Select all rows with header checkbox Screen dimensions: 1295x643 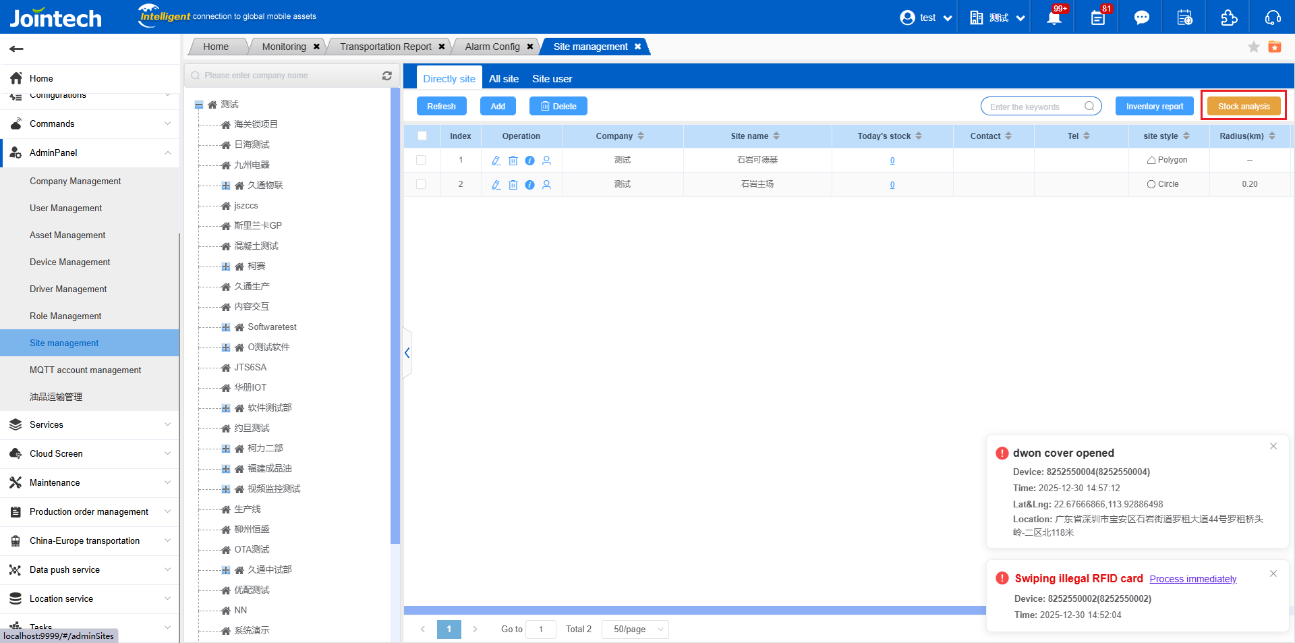pyautogui.click(x=422, y=136)
